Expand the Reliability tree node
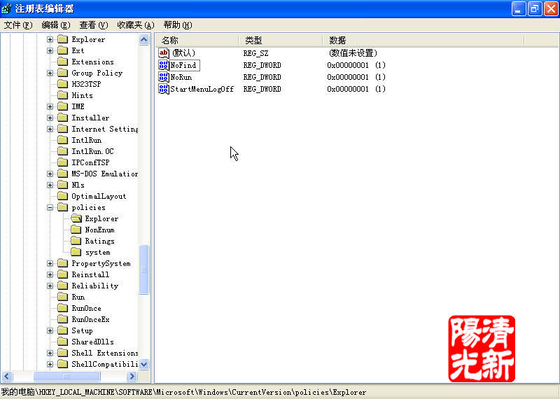 tap(50, 286)
